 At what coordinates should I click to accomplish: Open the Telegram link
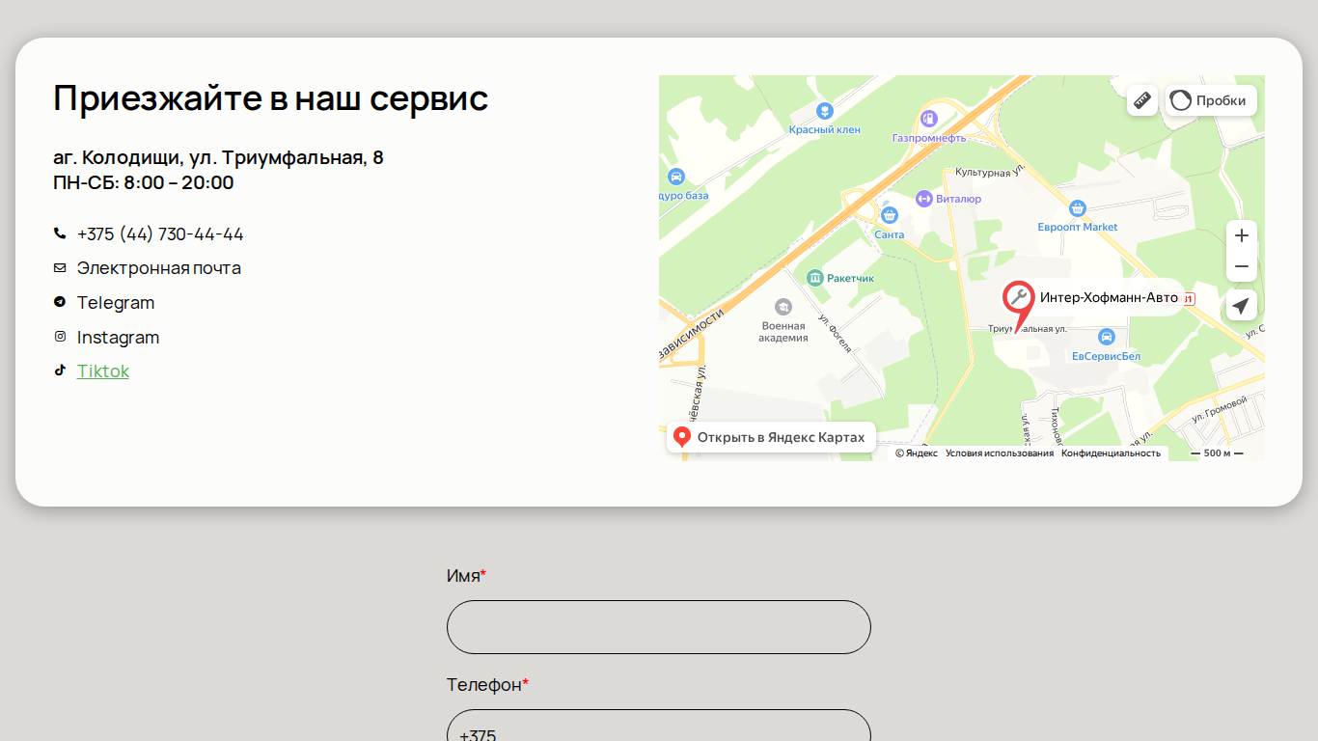(x=116, y=303)
